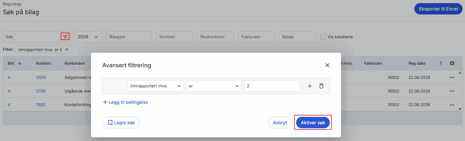Image resolution: width=465 pixels, height=141 pixels.
Task: Open voucher 4 in the 1500 row
Action: click(9, 105)
